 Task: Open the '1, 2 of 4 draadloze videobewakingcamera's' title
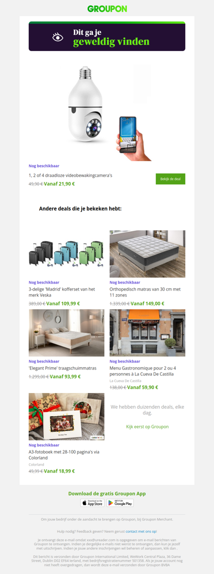tap(71, 176)
